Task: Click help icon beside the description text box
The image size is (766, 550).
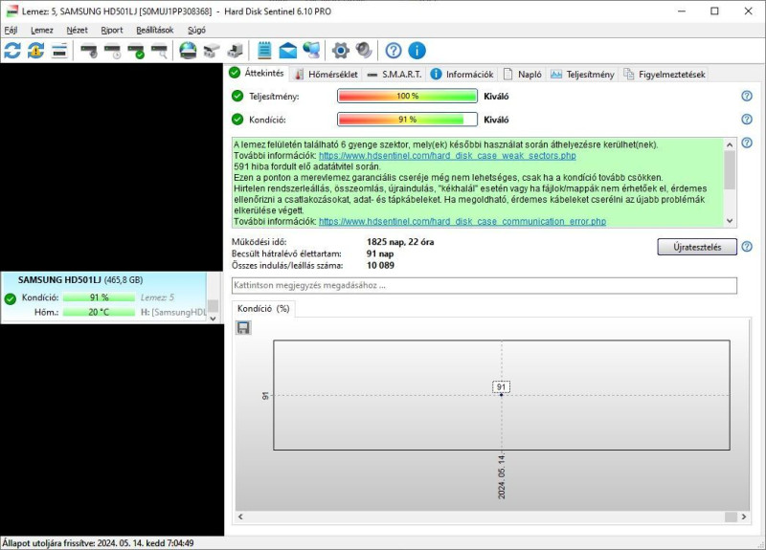Action: point(747,143)
